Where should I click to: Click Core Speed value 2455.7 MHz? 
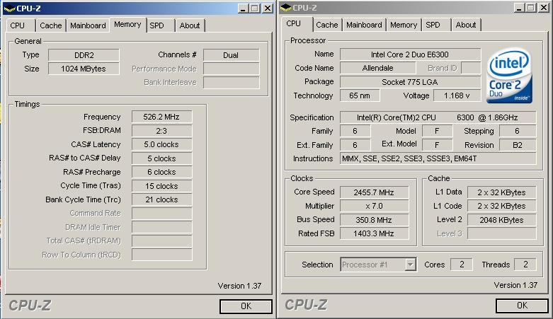[374, 192]
